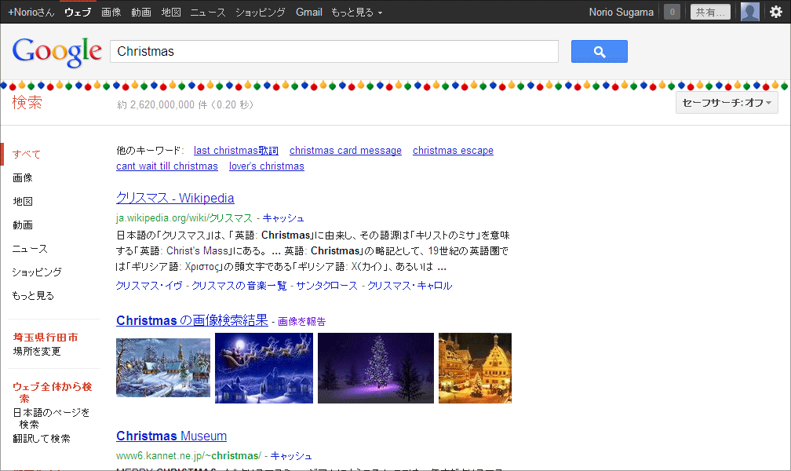Screen dimensions: 791x471
Task: Select すべて in the left sidebar
Action: click(x=27, y=155)
